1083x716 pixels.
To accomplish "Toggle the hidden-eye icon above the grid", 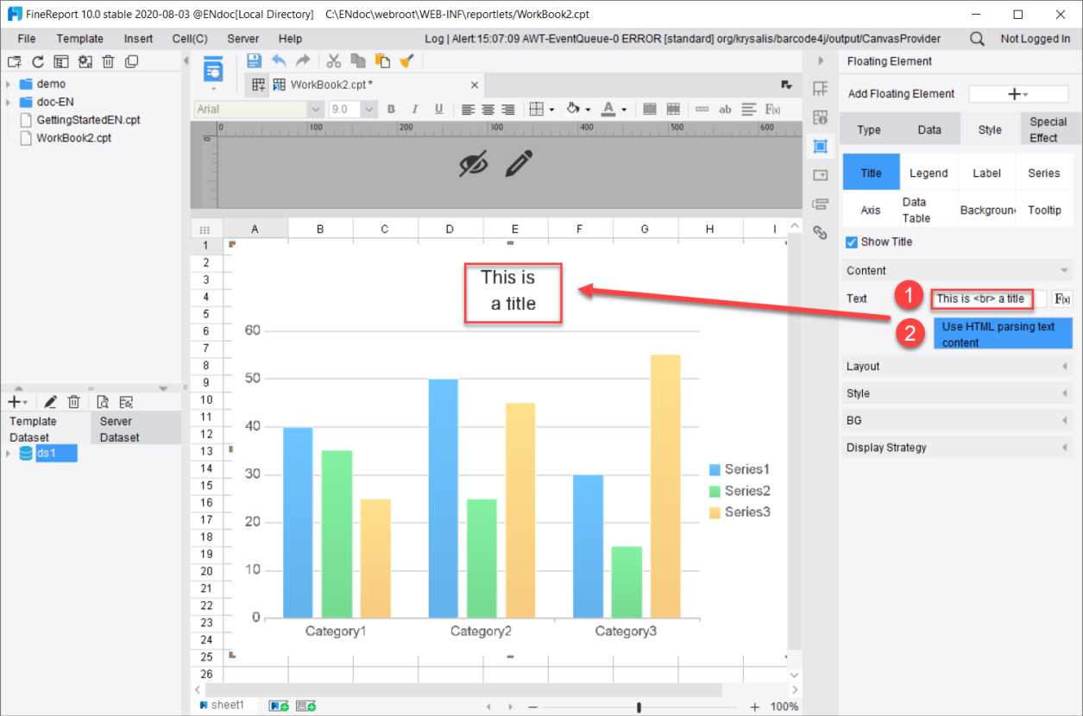I will [x=473, y=164].
